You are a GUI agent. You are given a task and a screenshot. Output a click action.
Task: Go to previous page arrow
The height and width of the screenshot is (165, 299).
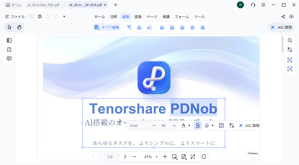pyautogui.click(x=93, y=157)
